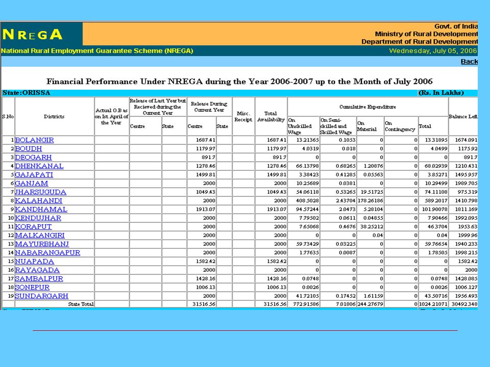The width and height of the screenshot is (490, 367).
Task: Open the KANDHAMAL district link
Action: 41,209
